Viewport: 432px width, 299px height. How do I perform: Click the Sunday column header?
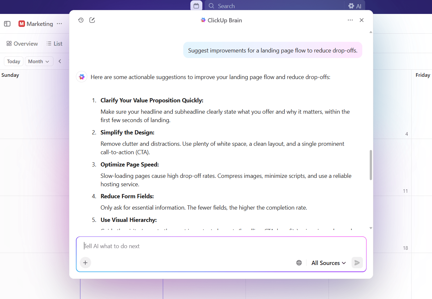[10, 75]
